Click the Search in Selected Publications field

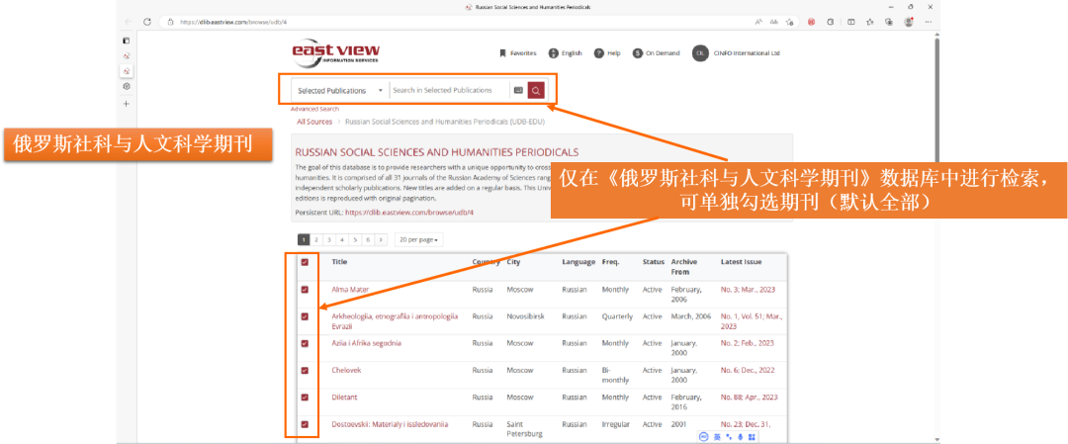tap(450, 91)
